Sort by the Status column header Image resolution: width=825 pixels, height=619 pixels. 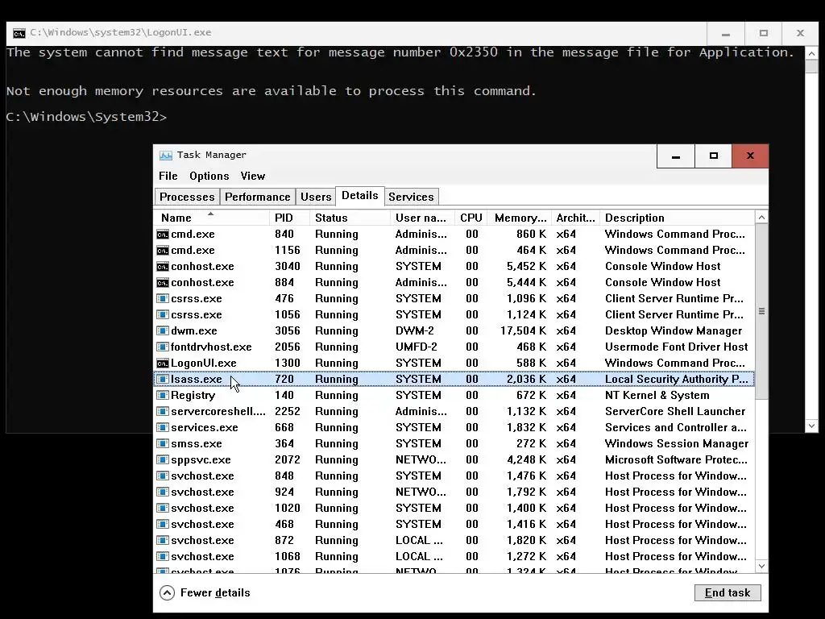350,218
